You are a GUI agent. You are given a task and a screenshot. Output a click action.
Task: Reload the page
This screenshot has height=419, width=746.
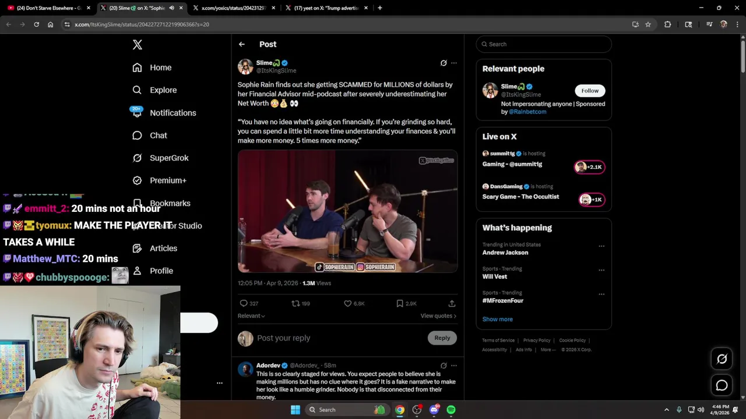36,24
